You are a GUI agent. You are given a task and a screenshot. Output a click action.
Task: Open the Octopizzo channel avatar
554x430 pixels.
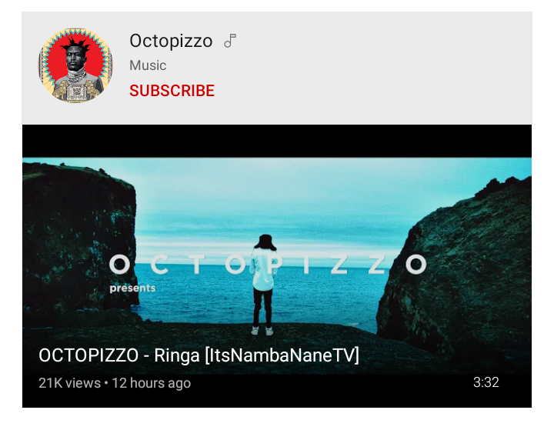75,65
